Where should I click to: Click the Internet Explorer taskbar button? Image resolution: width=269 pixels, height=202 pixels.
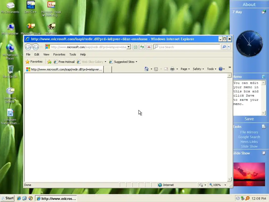point(56,199)
